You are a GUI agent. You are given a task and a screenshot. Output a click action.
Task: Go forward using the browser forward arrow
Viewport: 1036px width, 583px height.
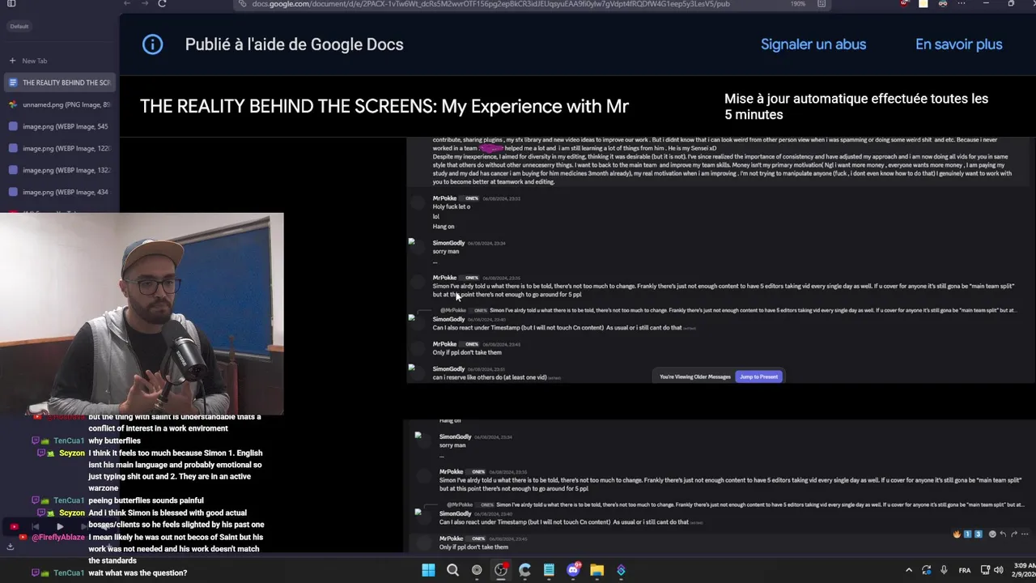click(144, 4)
